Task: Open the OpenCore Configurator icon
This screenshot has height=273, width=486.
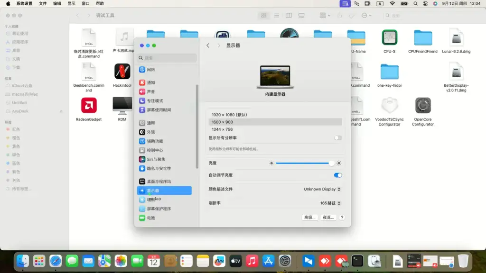Action: click(423, 105)
